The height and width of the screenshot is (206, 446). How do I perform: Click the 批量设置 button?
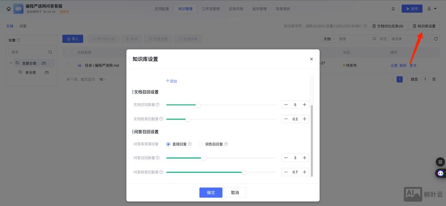[158, 39]
